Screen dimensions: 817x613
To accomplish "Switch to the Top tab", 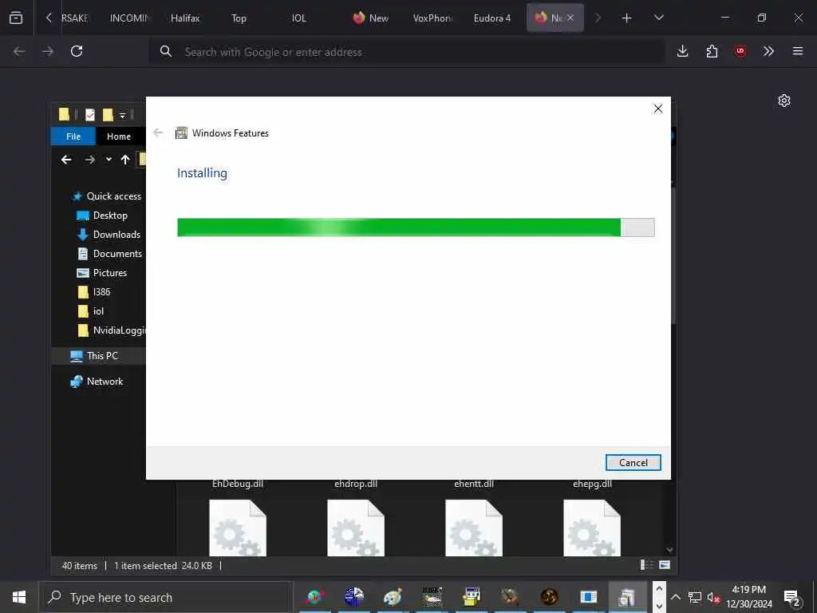I will (239, 18).
